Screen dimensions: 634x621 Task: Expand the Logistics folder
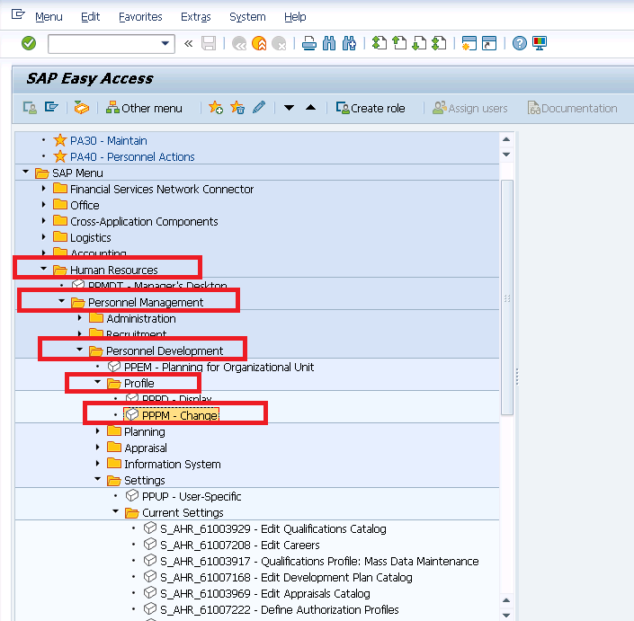click(44, 236)
